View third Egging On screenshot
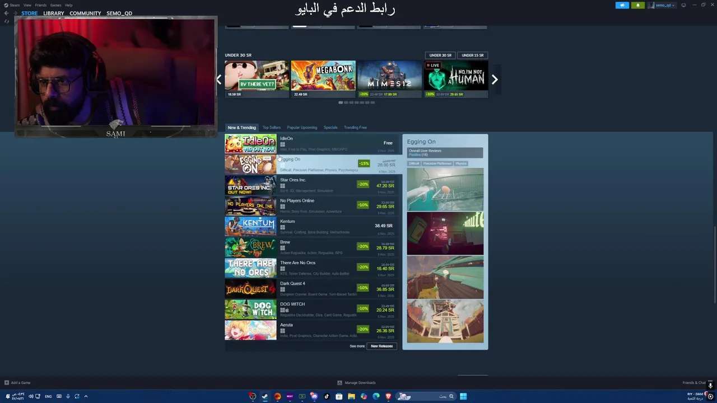Viewport: 717px width, 403px height. coord(445,278)
